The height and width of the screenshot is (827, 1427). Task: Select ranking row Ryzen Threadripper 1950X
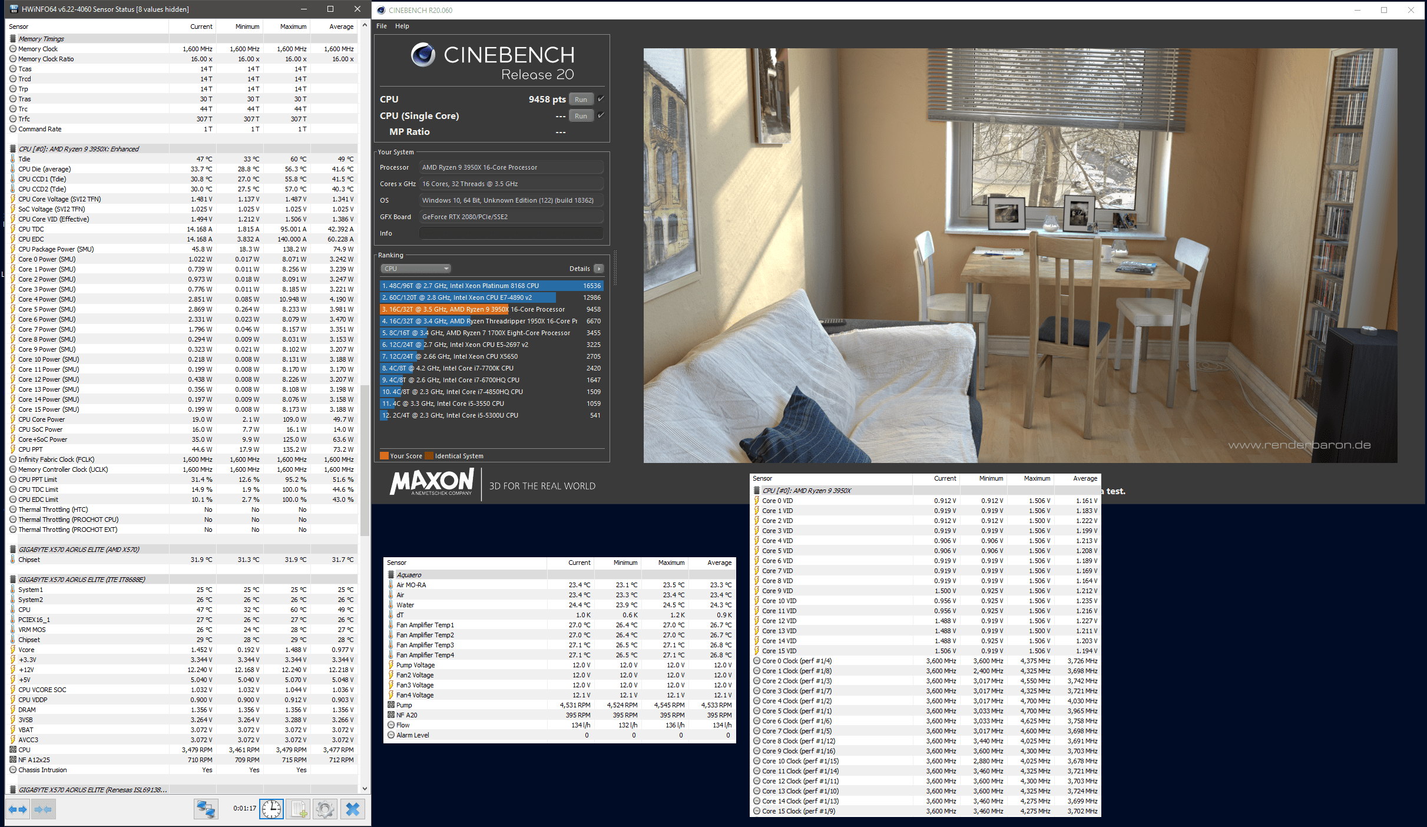pyautogui.click(x=492, y=321)
